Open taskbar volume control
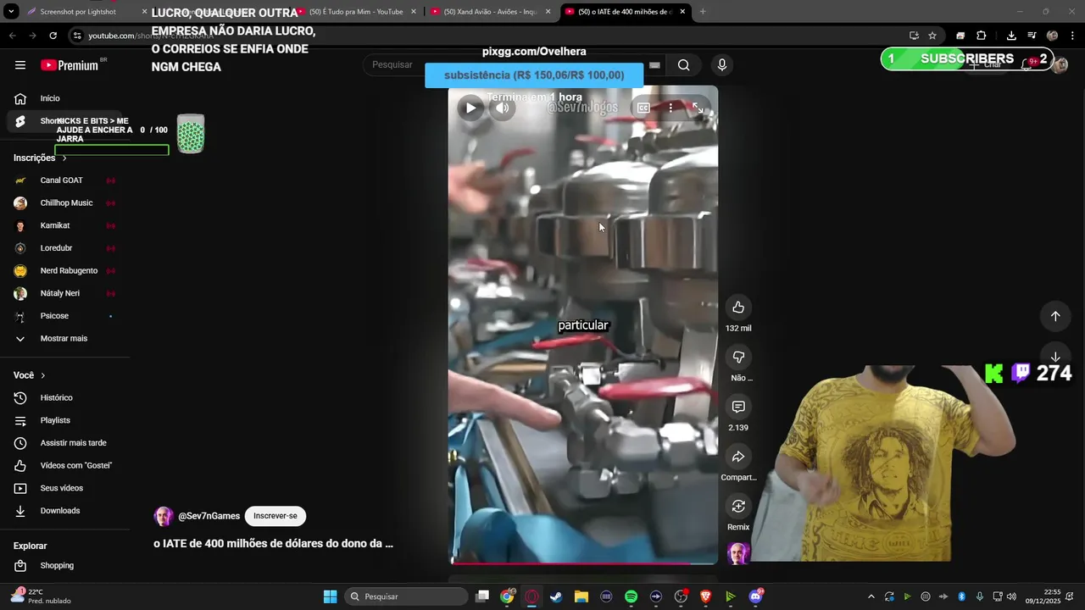 click(1011, 596)
